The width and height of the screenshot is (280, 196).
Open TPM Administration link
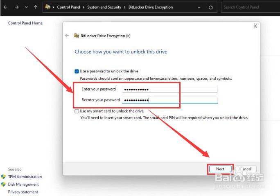(25, 176)
